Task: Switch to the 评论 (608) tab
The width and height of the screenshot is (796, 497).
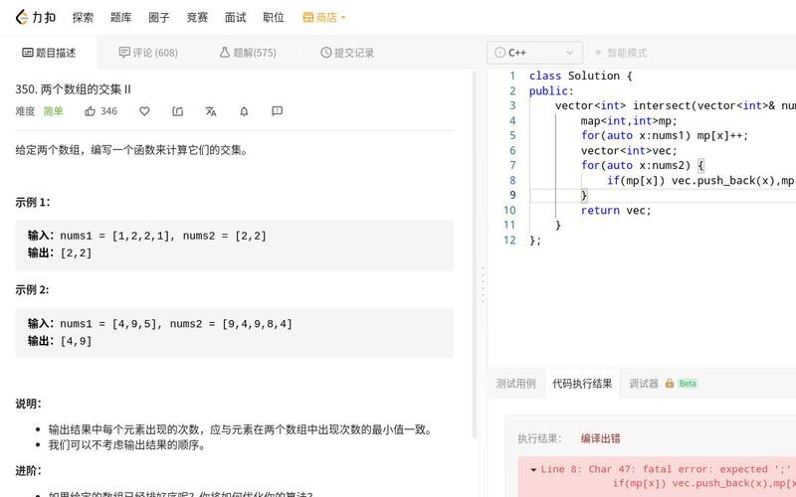Action: tap(148, 53)
